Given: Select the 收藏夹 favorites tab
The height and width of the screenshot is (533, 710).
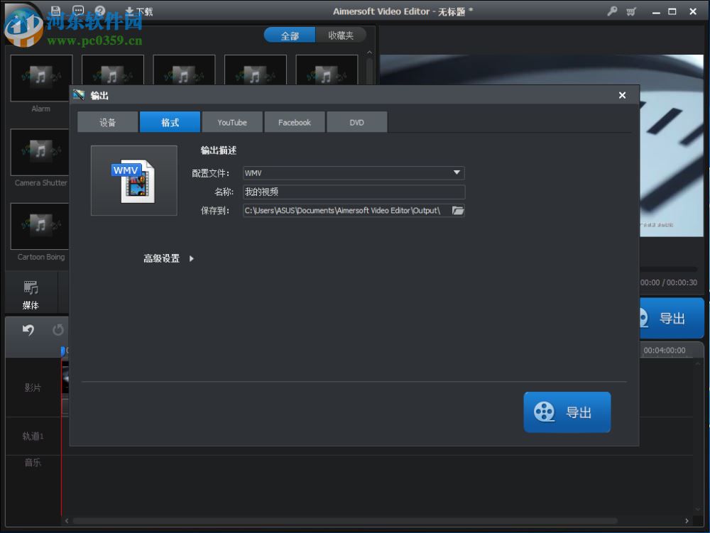Looking at the screenshot, I should tap(342, 34).
